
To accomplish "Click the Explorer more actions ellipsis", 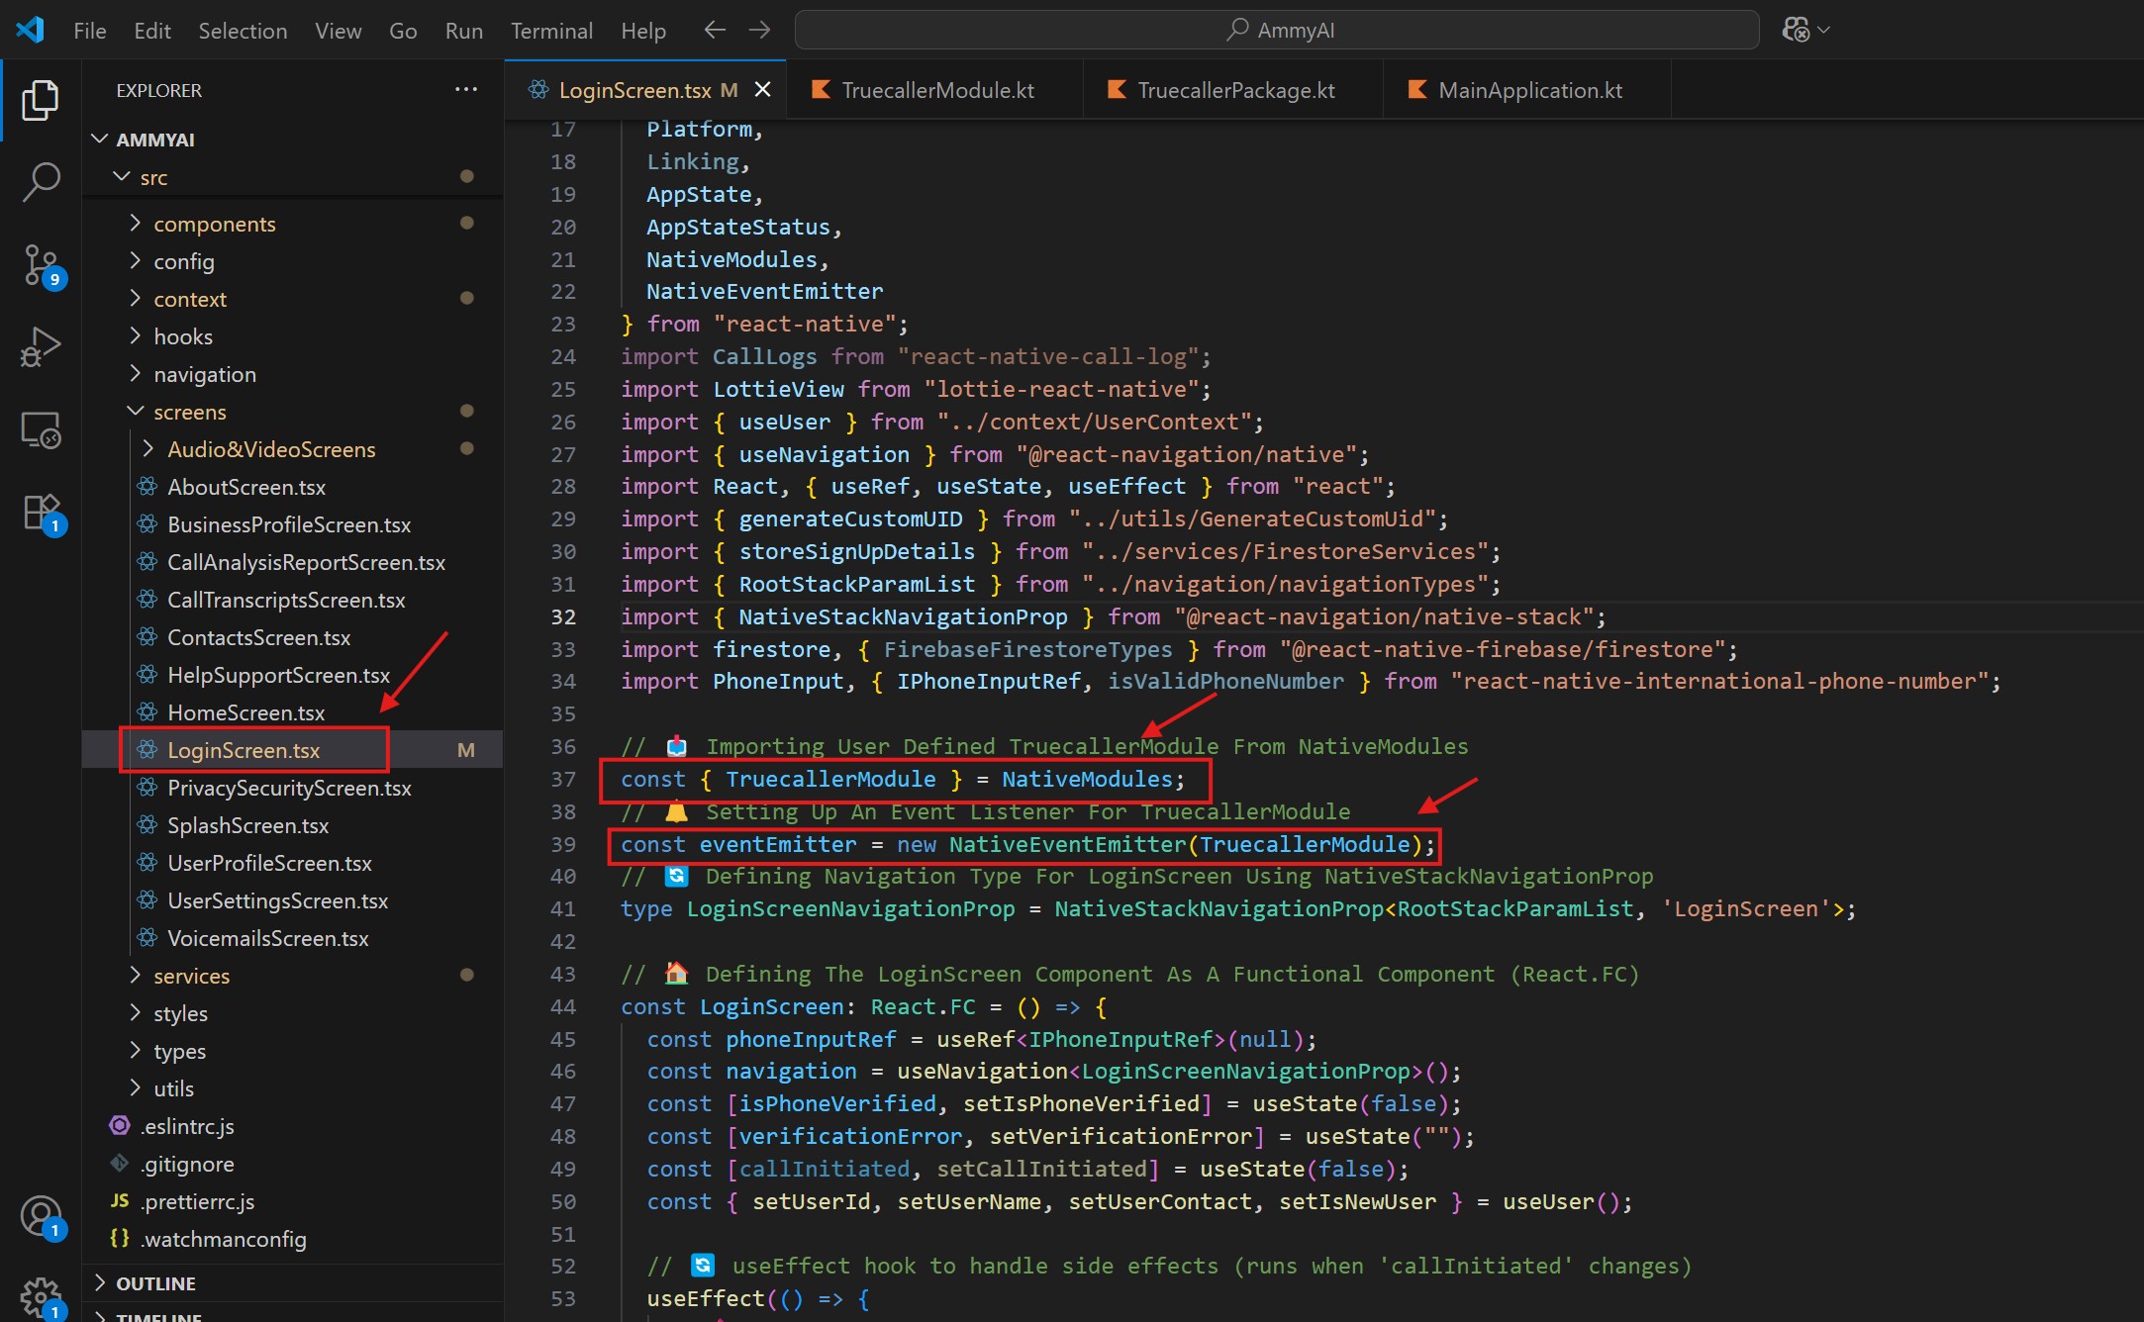I will [466, 90].
